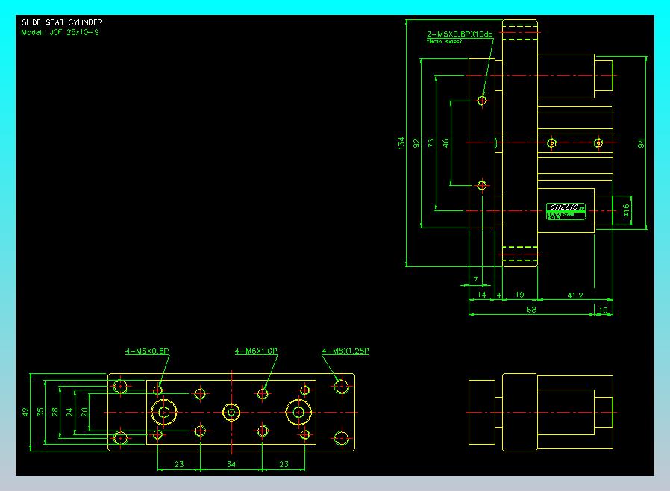Screen dimensions: 670x491
Task: Select the 41.2 dimension value
Action: pos(574,295)
